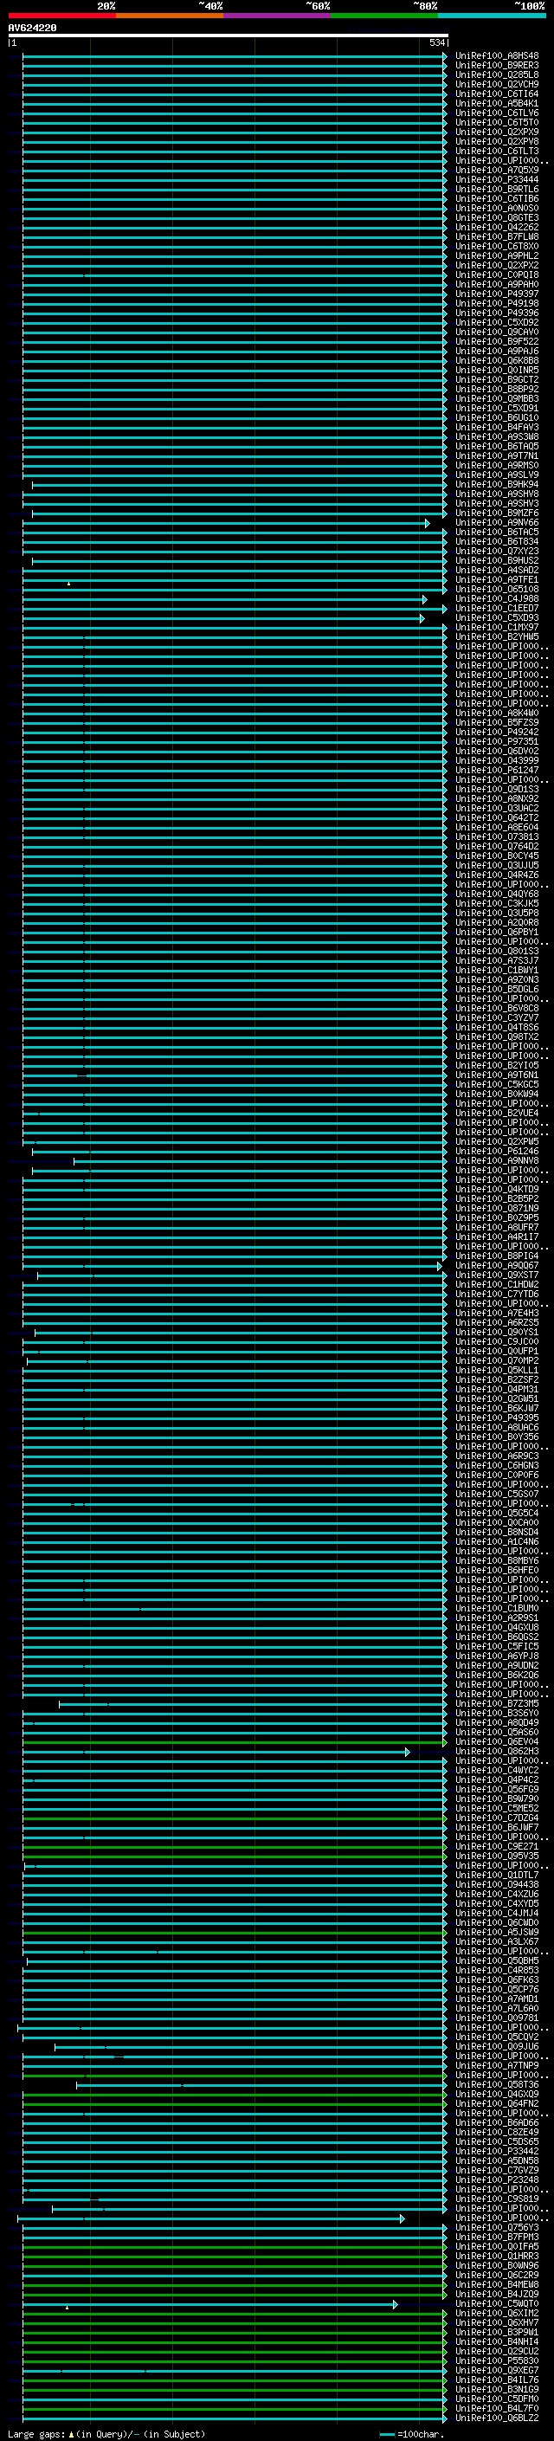Click the white query sequence bar
The width and height of the screenshot is (554, 2441).
229,35
